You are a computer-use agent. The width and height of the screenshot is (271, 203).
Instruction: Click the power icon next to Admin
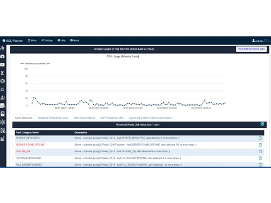point(266,41)
